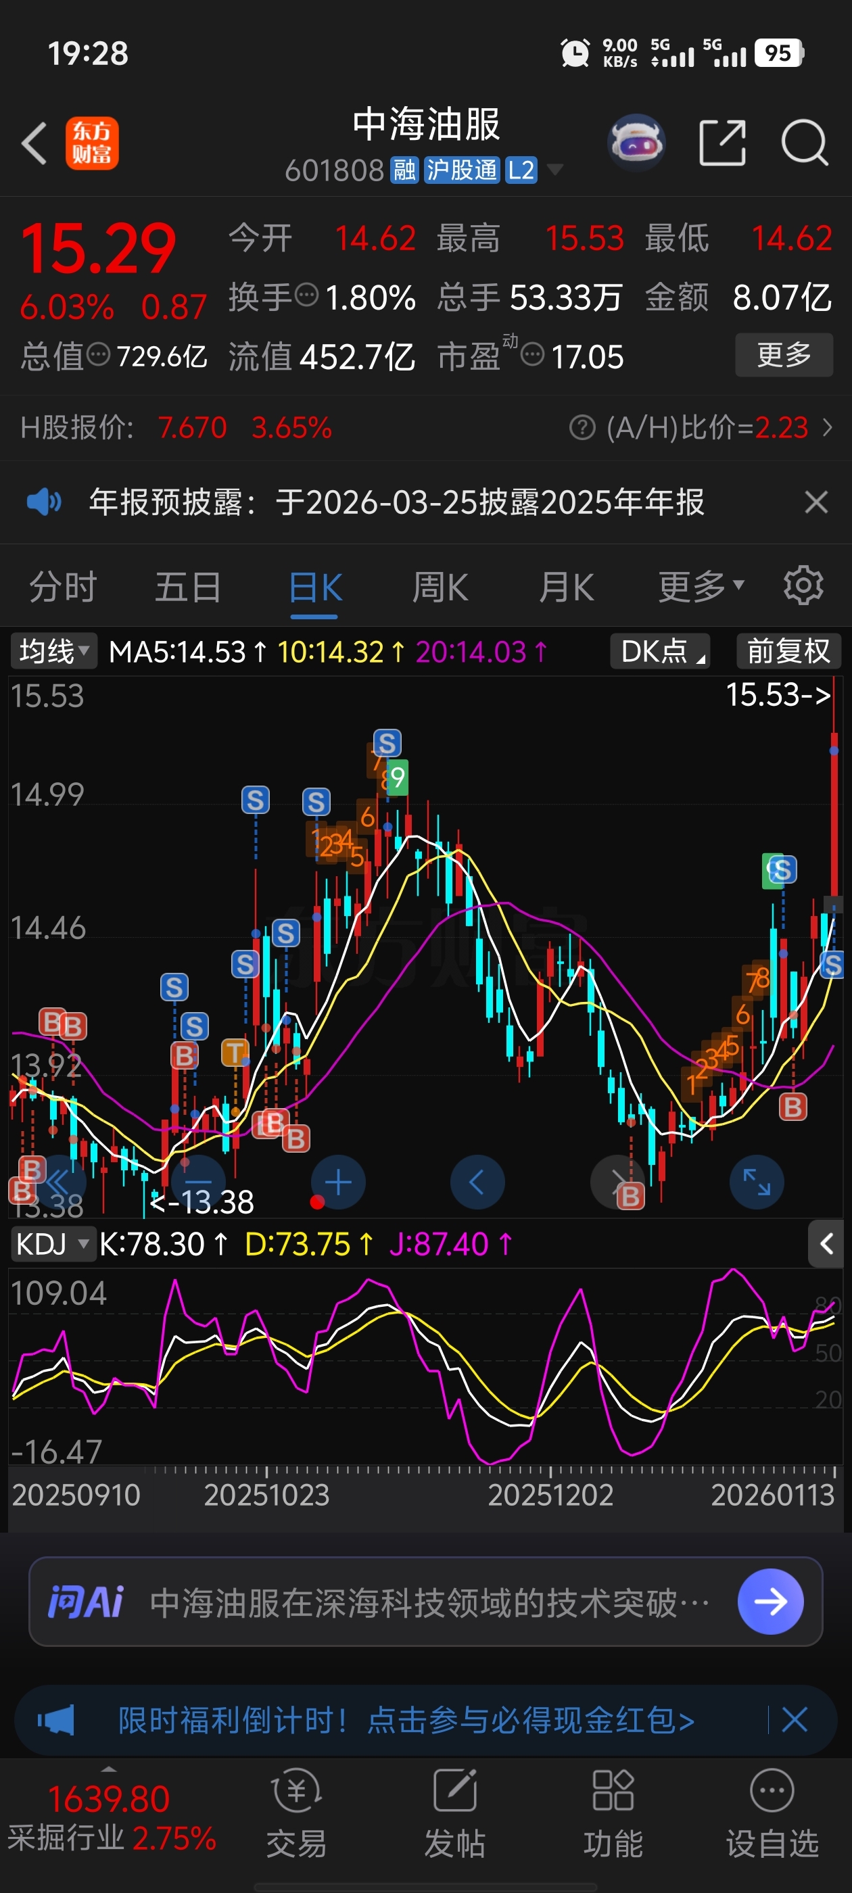This screenshot has height=1893, width=852.
Task: Move chart right one step arrow
Action: 617,1182
